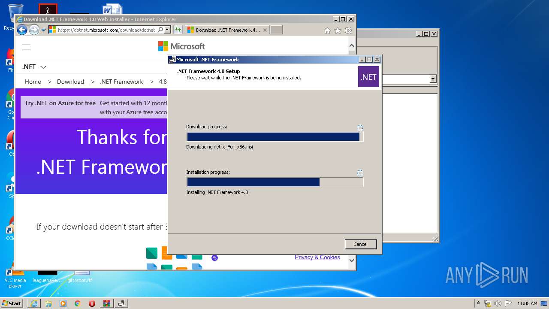Open Windows Explorer from the taskbar
Viewport: 549px width, 309px height.
[x=48, y=303]
